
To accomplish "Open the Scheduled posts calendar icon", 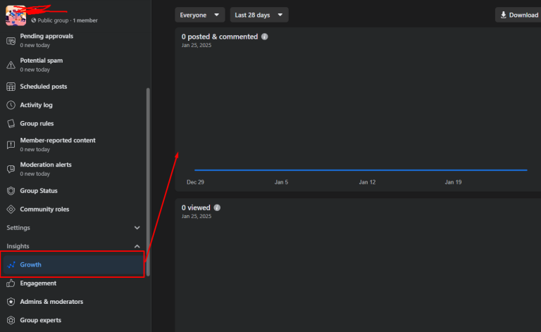I will point(11,87).
